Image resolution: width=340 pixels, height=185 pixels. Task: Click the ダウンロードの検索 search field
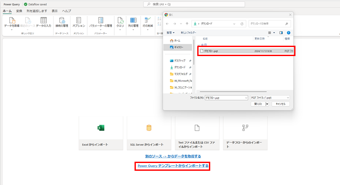(x=269, y=24)
